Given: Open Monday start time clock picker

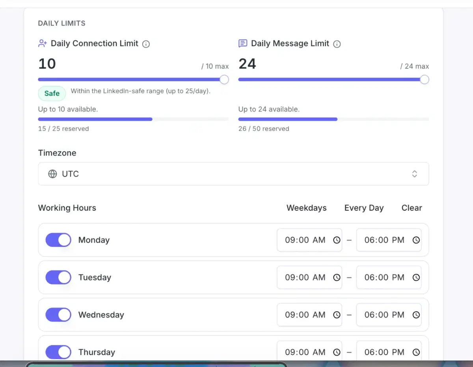Looking at the screenshot, I should click(337, 240).
